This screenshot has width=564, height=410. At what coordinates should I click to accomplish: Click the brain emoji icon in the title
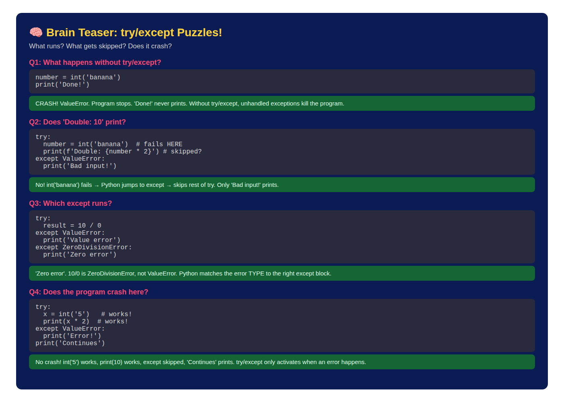point(36,33)
